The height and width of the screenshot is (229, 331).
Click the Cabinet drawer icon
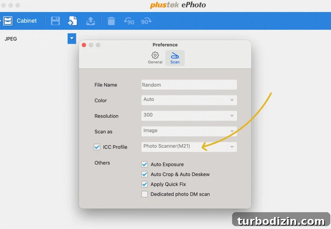8,21
